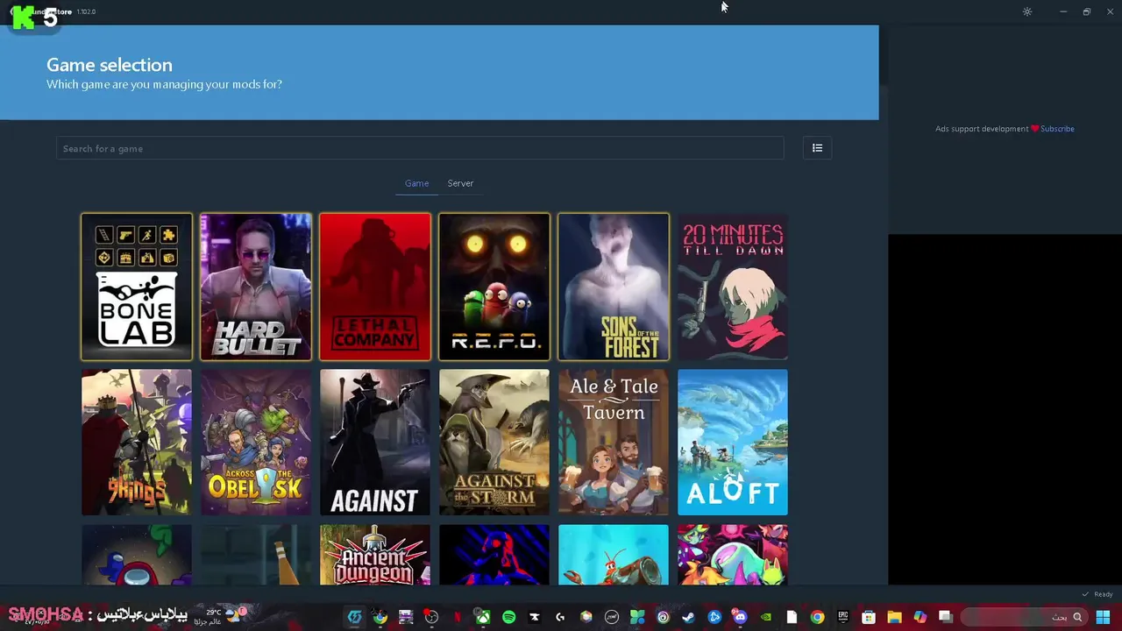Focus the 'Search for a game' field
This screenshot has height=631, width=1122.
[420, 148]
